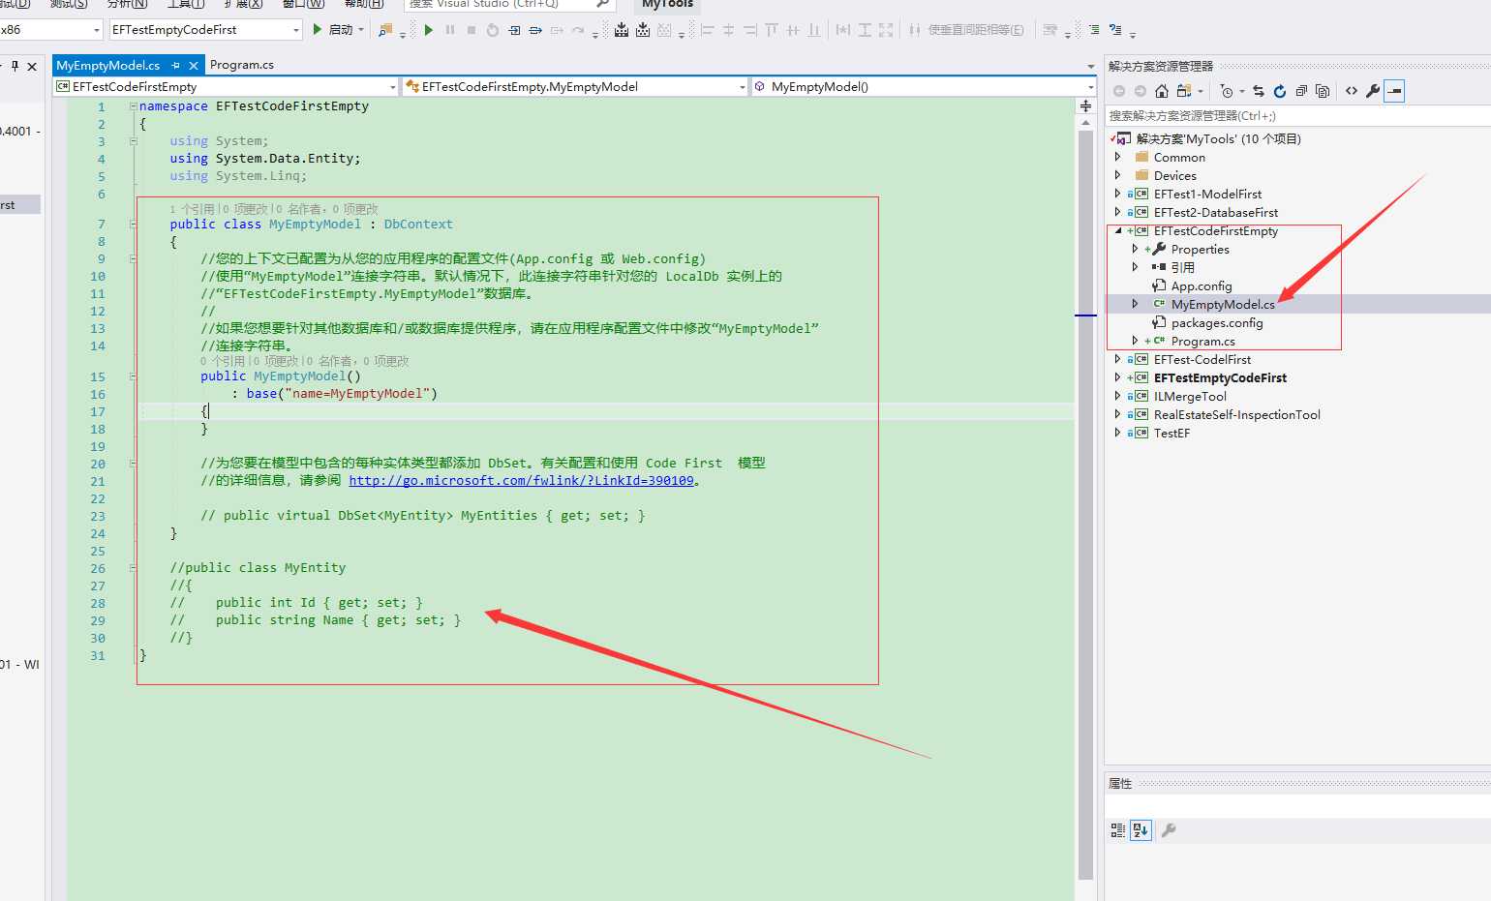Click the '1 个引用' CodeLens above the class
The image size is (1491, 901).
[x=192, y=209]
